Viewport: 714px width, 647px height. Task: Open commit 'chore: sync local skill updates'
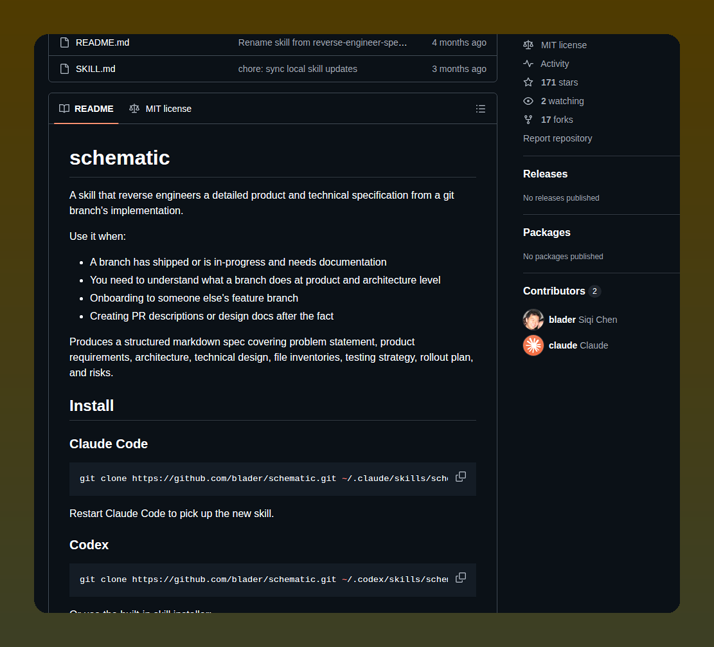pos(298,69)
